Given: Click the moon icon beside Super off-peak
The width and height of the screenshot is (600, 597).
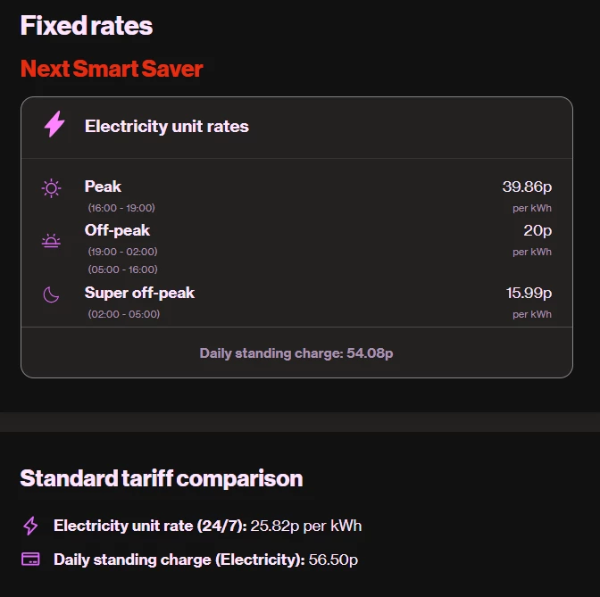Looking at the screenshot, I should [52, 294].
